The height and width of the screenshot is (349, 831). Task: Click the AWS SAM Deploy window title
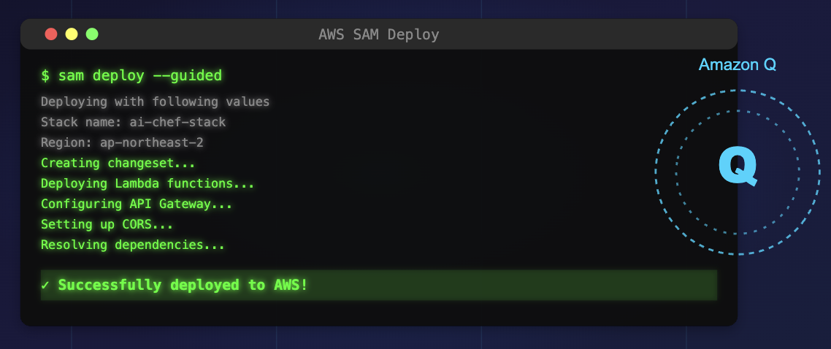[x=378, y=35]
